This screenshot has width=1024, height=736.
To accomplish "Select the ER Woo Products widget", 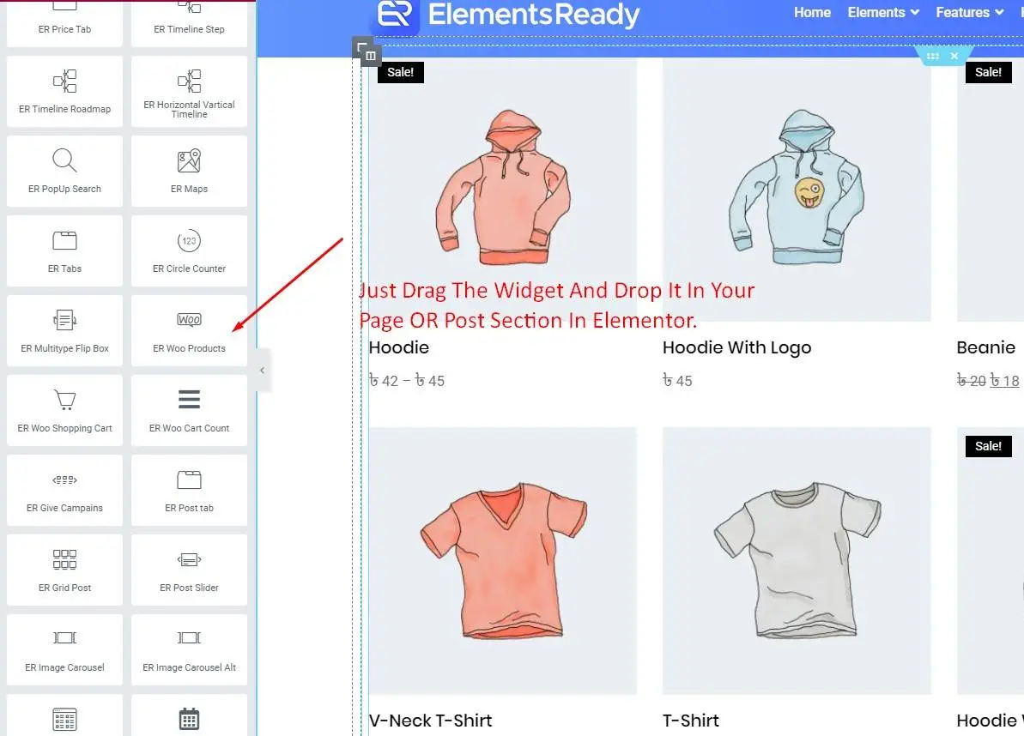I will coord(189,331).
